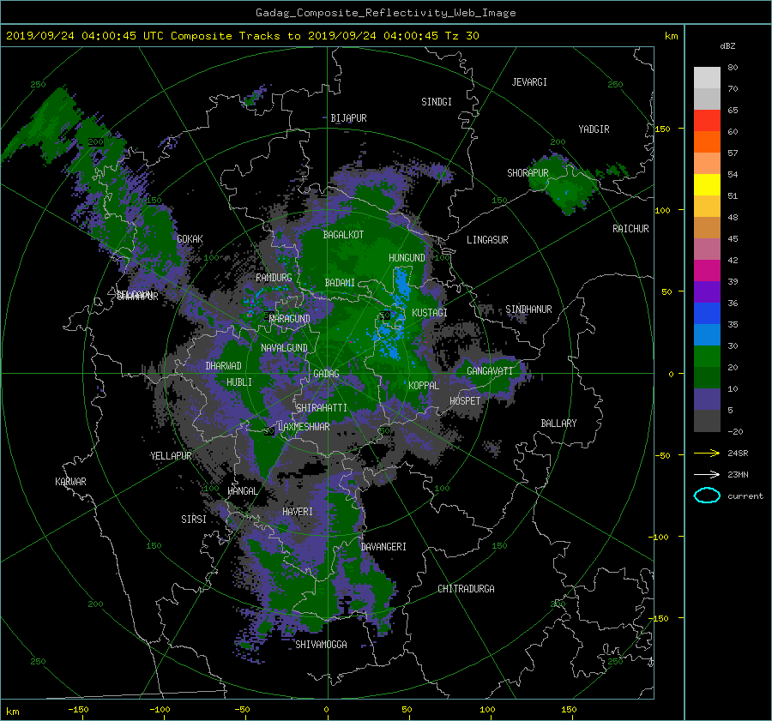772x721 pixels.
Task: Click the BALLARY city label
Action: (x=558, y=424)
